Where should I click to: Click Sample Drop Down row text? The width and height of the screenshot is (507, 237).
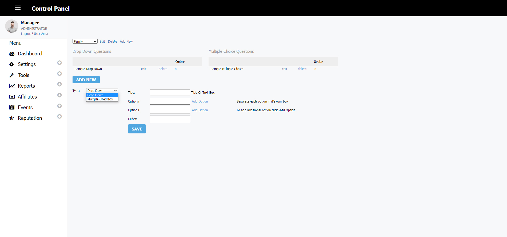(88, 69)
